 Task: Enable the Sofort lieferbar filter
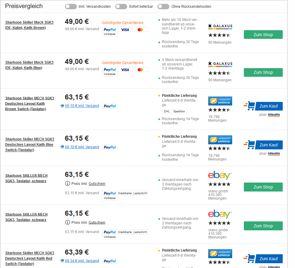click(121, 6)
